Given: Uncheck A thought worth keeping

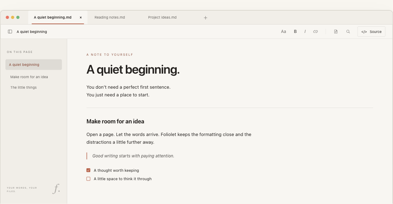Looking at the screenshot, I should (x=88, y=170).
